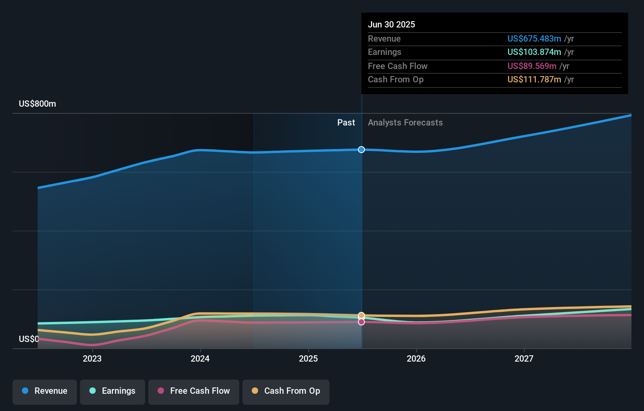
Task: Click the pink Free Cash Flow legend dot
Action: (x=160, y=391)
